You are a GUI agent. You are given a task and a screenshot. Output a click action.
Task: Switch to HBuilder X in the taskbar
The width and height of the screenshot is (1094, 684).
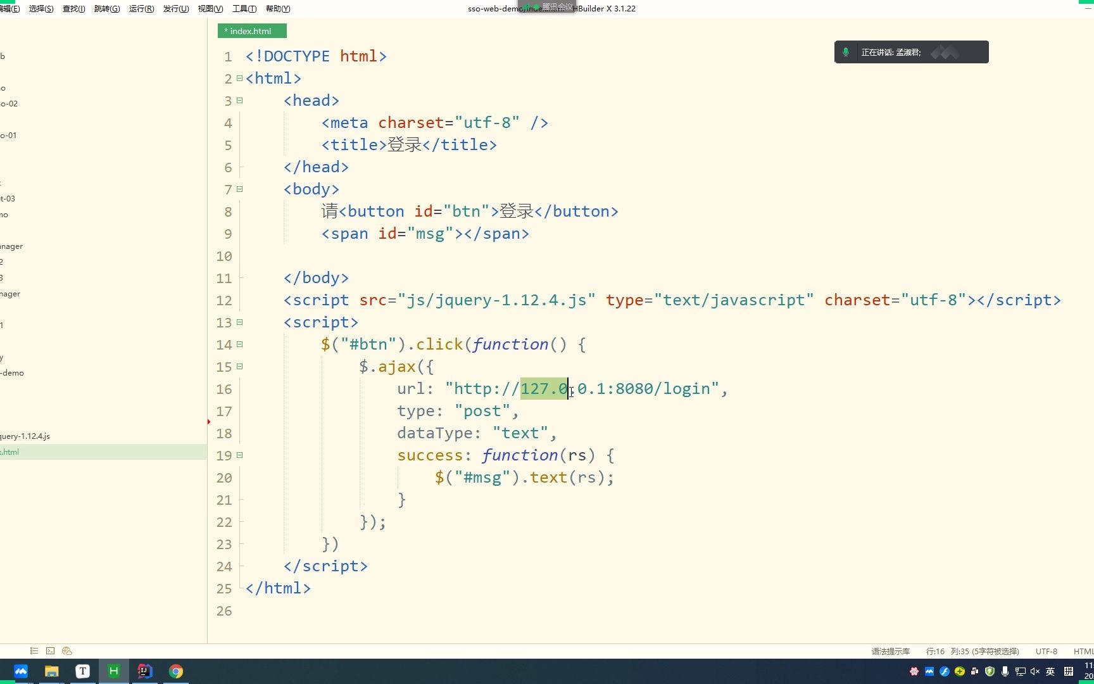click(114, 671)
